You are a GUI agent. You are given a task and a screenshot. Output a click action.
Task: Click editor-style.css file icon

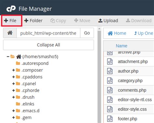click(x=110, y=109)
